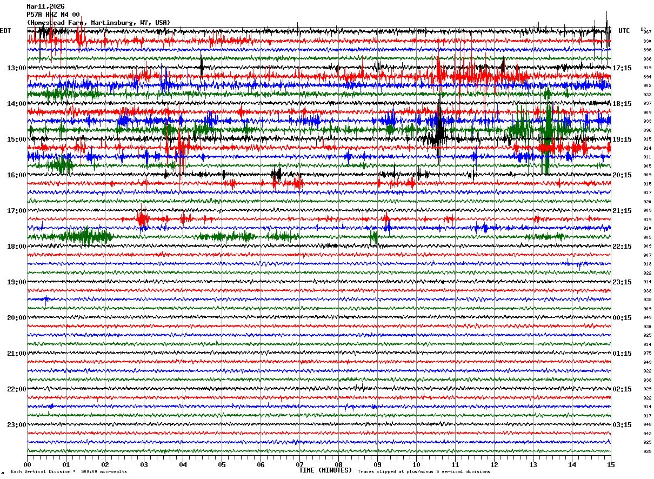Click the P57A HHZ N4 00 station code
This screenshot has width=654, height=479.
tap(53, 15)
